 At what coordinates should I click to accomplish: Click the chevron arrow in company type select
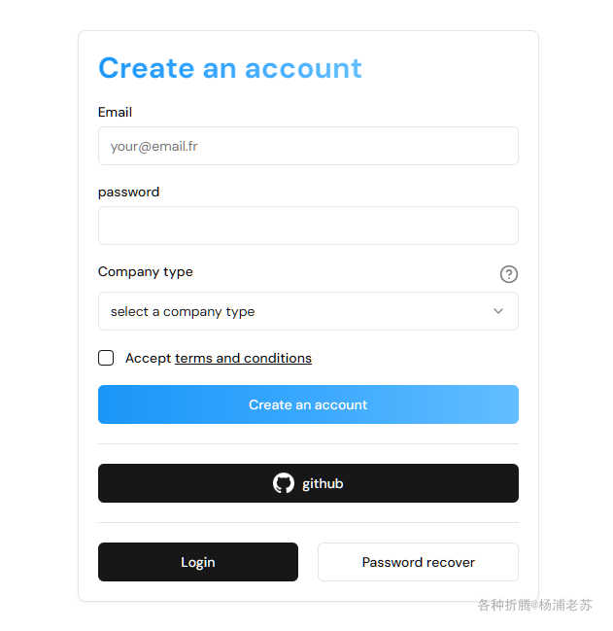(498, 311)
